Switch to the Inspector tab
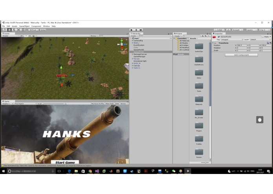Image resolution: width=273 pixels, height=194 pixels. pos(219,33)
